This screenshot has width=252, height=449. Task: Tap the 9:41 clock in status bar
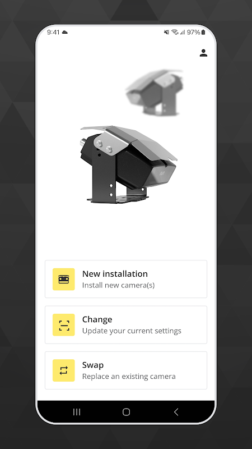53,33
